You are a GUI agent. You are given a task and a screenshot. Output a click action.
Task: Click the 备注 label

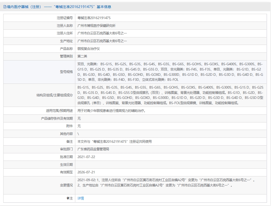[70, 142]
